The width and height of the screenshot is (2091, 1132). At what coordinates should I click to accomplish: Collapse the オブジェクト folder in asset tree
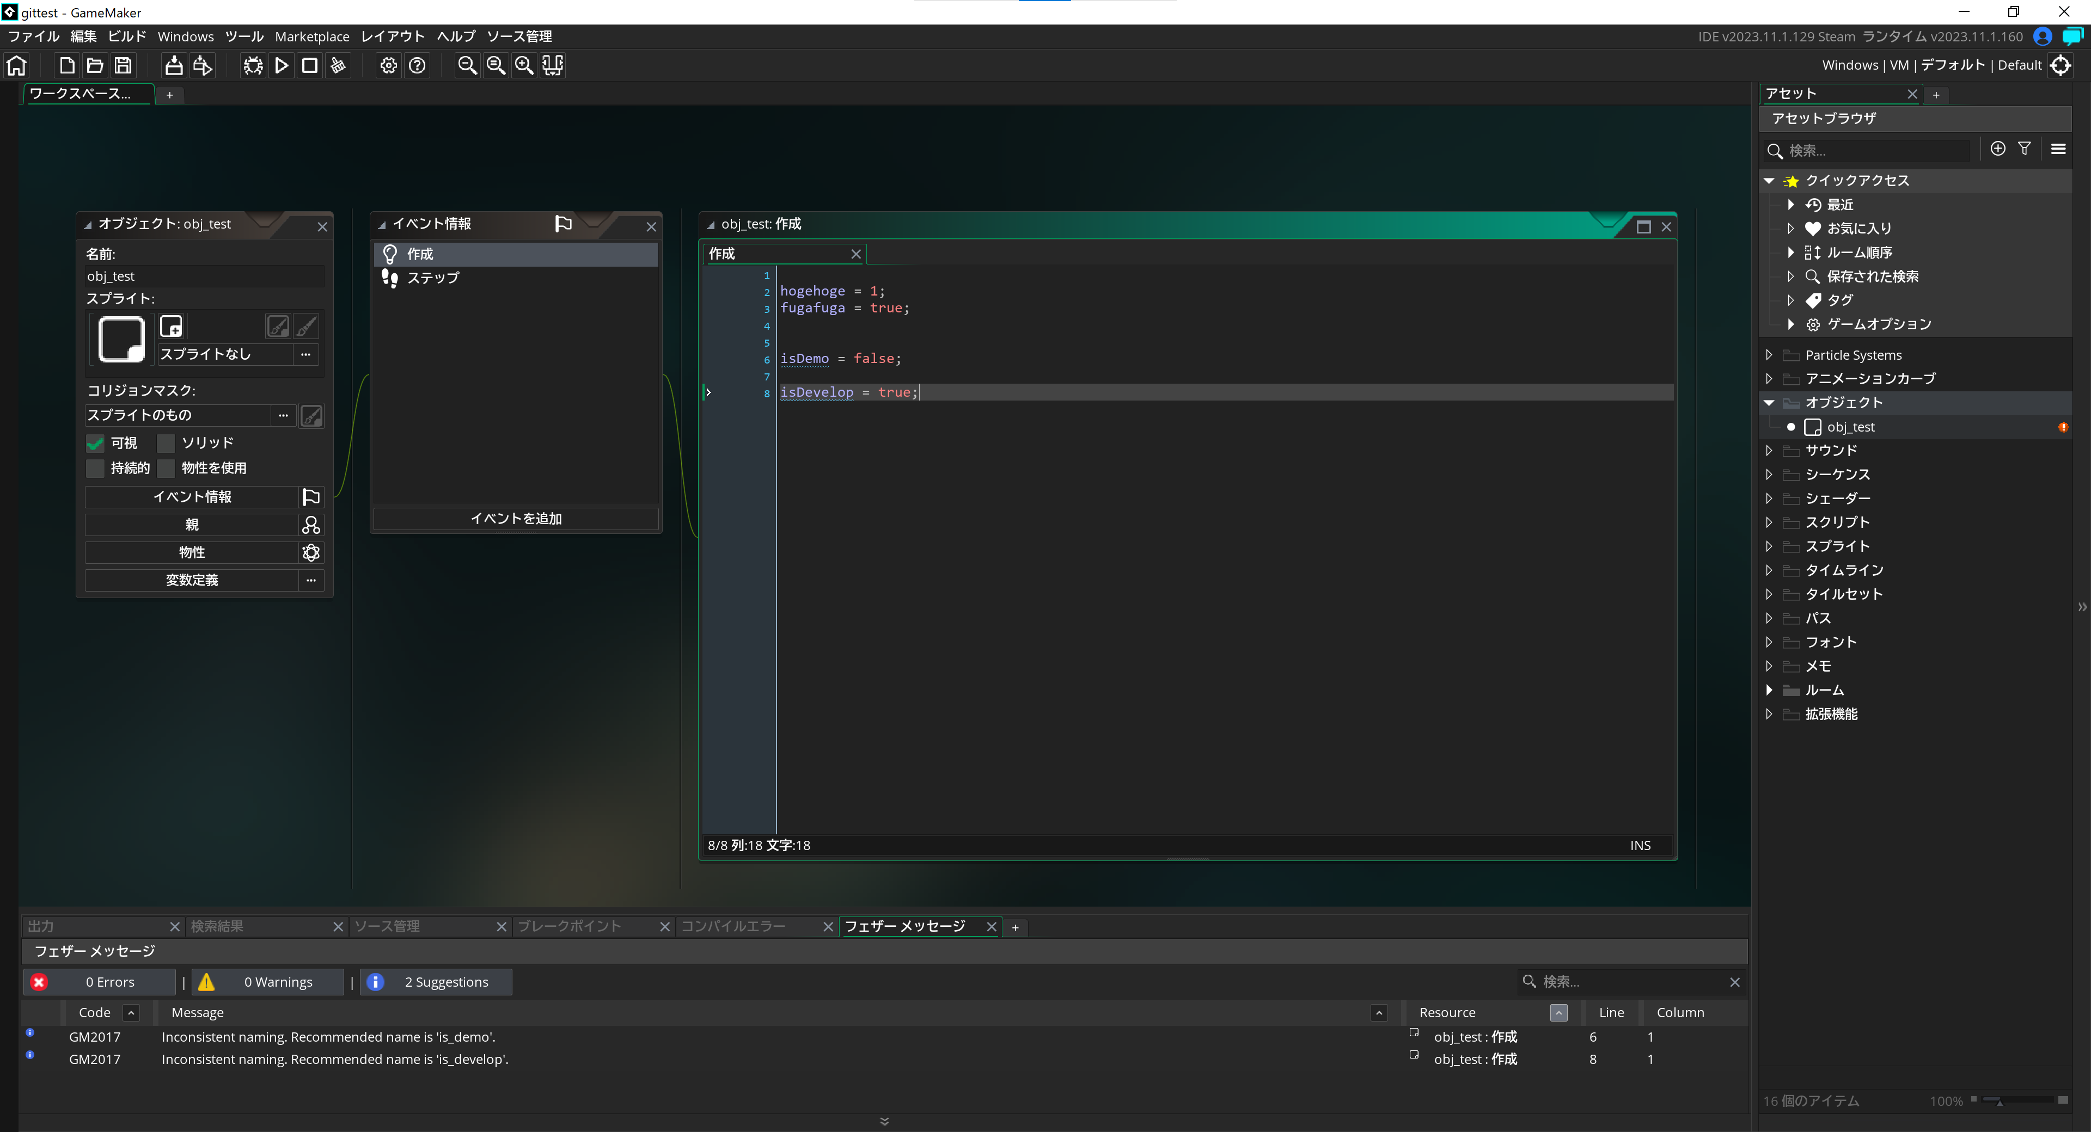(1770, 403)
